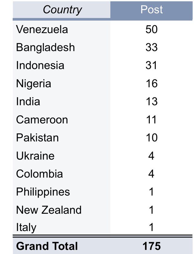Select the Philippines row label
The width and height of the screenshot is (194, 254).
pos(43,192)
